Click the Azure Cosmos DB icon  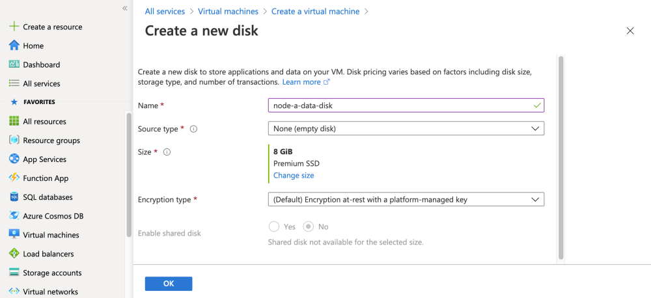click(14, 215)
